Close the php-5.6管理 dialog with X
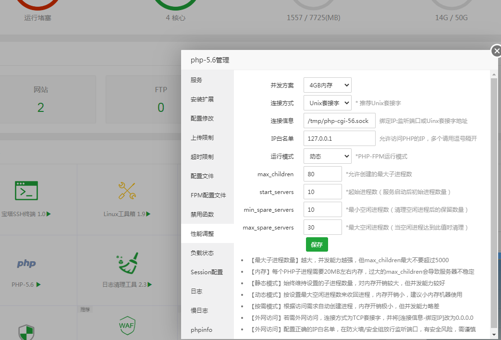501x340 pixels. pos(496,51)
